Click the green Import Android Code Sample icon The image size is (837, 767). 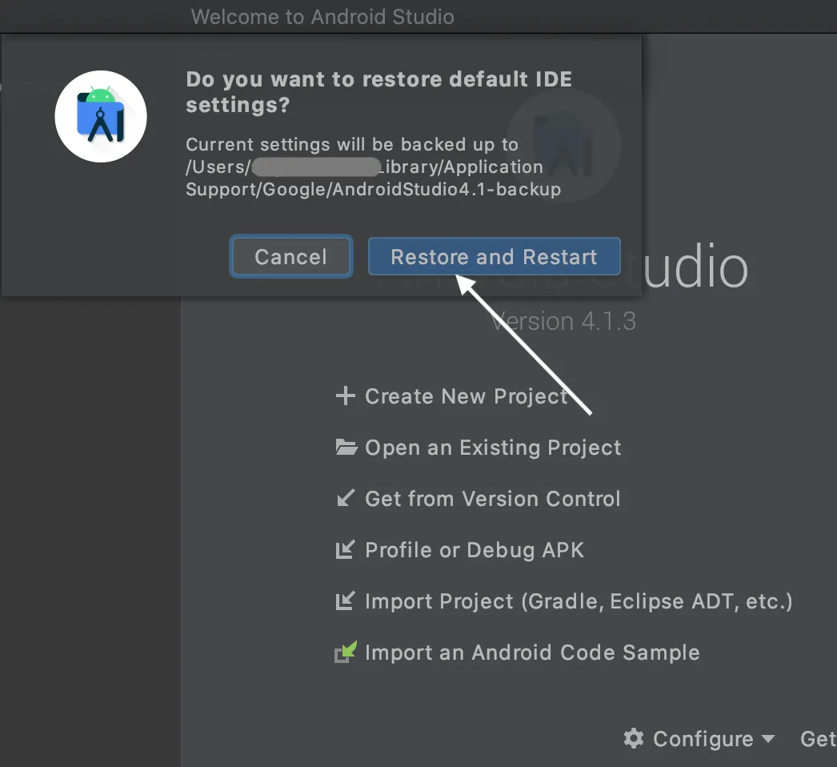click(346, 652)
